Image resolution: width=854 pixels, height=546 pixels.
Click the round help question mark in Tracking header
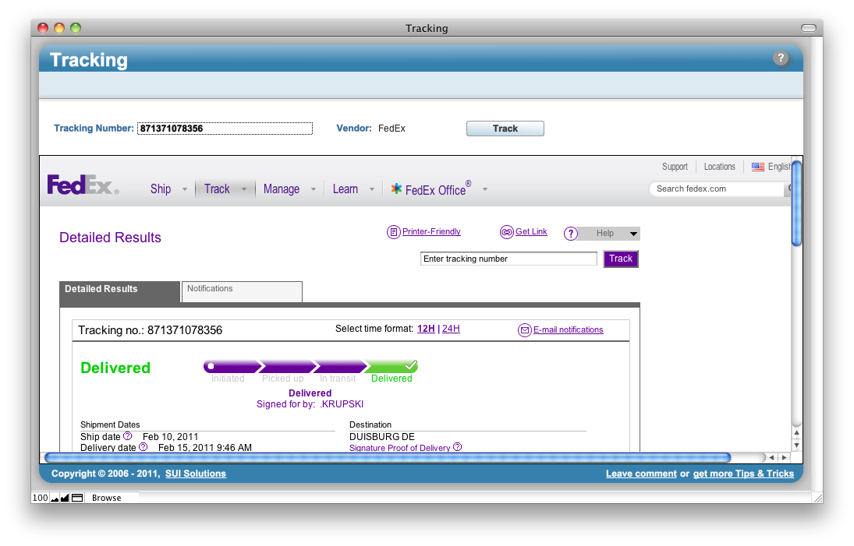pyautogui.click(x=781, y=58)
